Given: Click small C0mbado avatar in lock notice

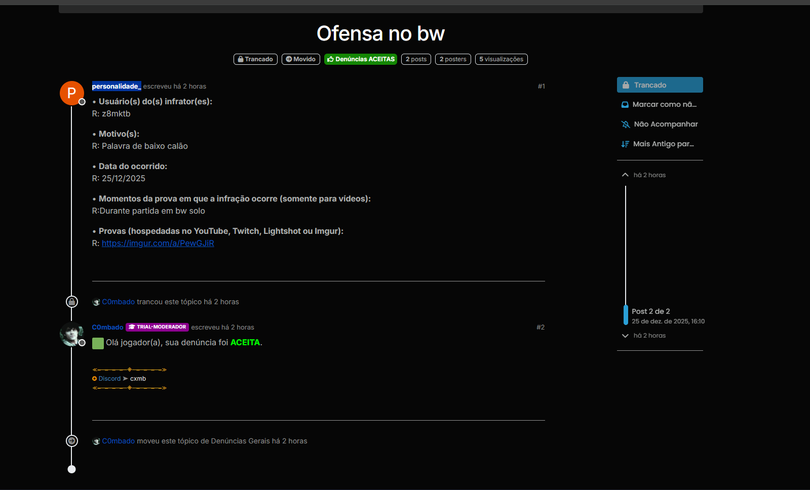Looking at the screenshot, I should (96, 302).
